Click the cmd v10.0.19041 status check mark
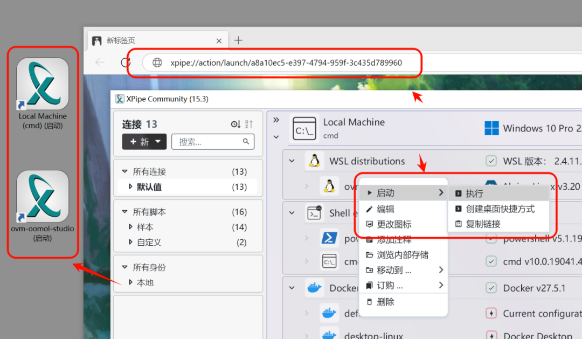The height and width of the screenshot is (339, 582). click(x=491, y=261)
